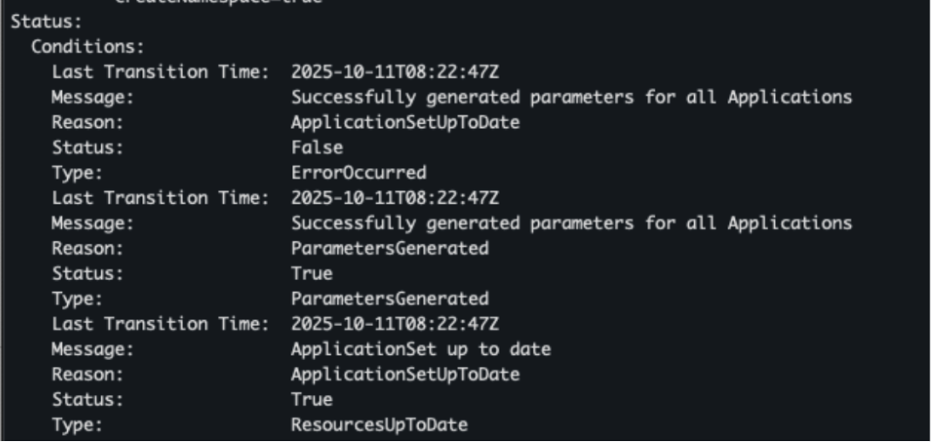Click the second 'Successfully generated parameters' message
The height and width of the screenshot is (442, 933).
click(571, 223)
